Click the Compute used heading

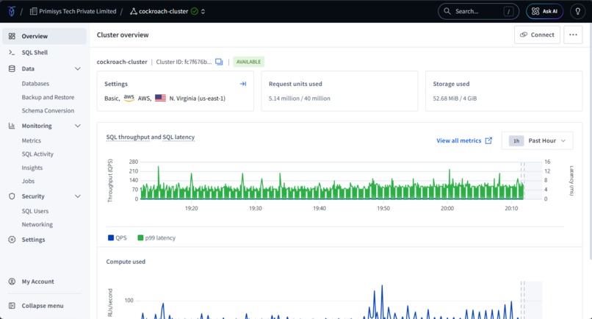click(126, 262)
